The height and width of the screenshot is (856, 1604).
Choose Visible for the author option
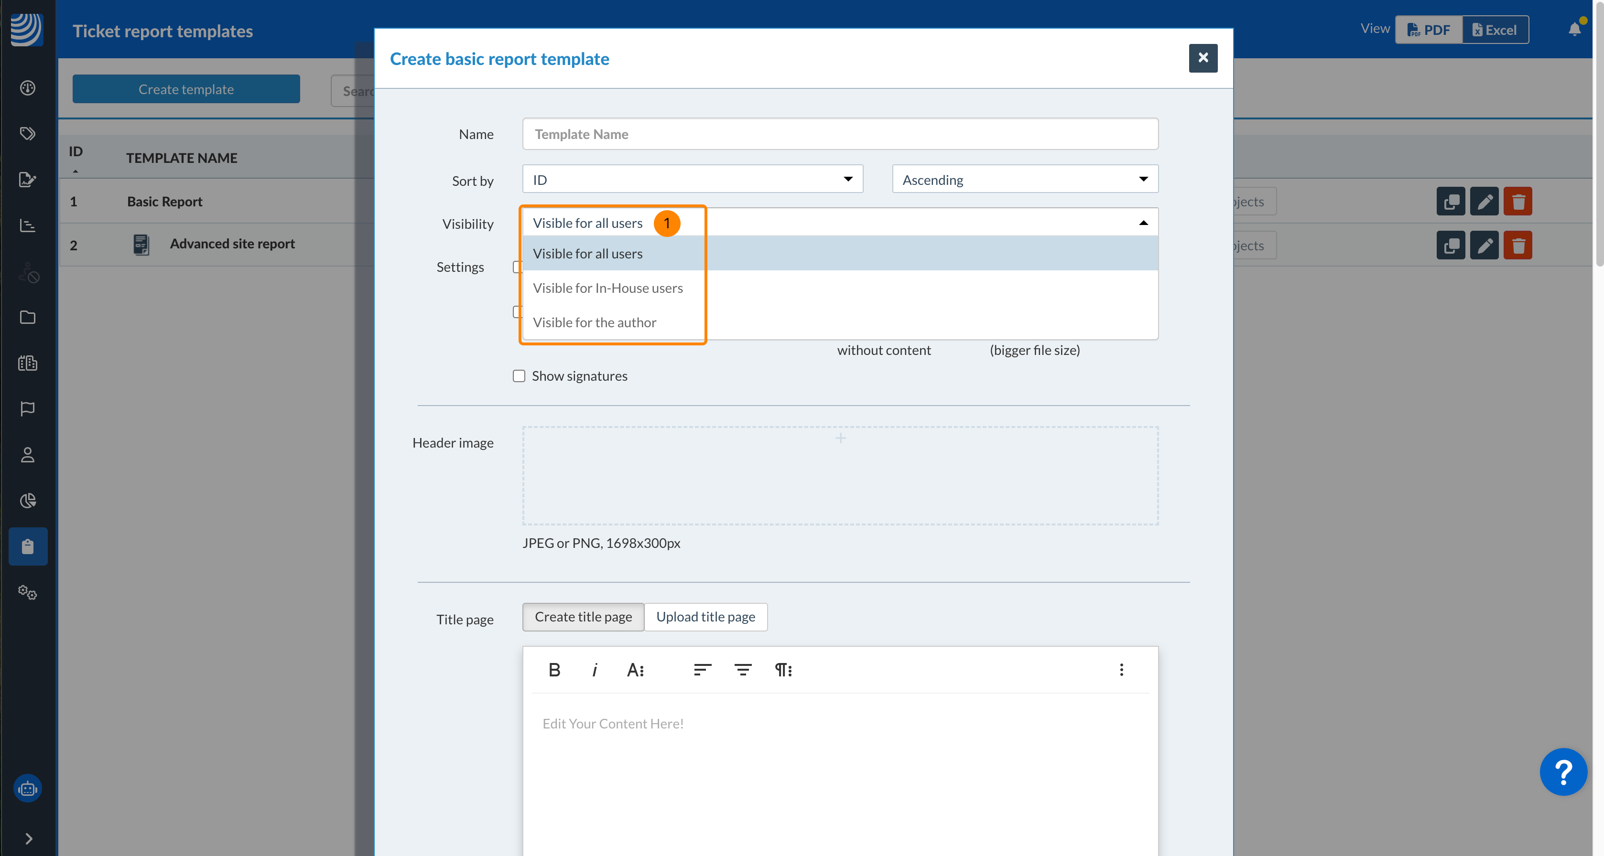point(594,322)
